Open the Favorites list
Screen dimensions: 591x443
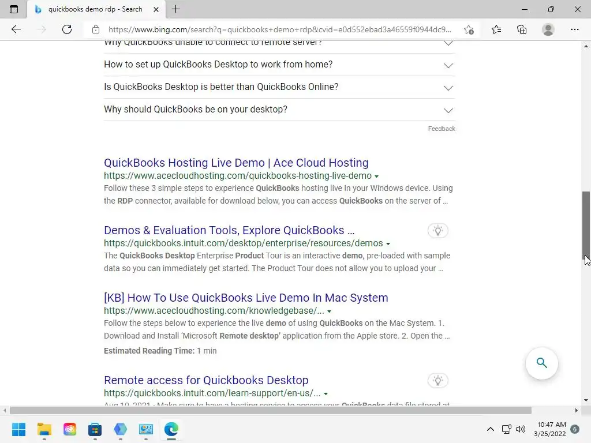point(496,29)
